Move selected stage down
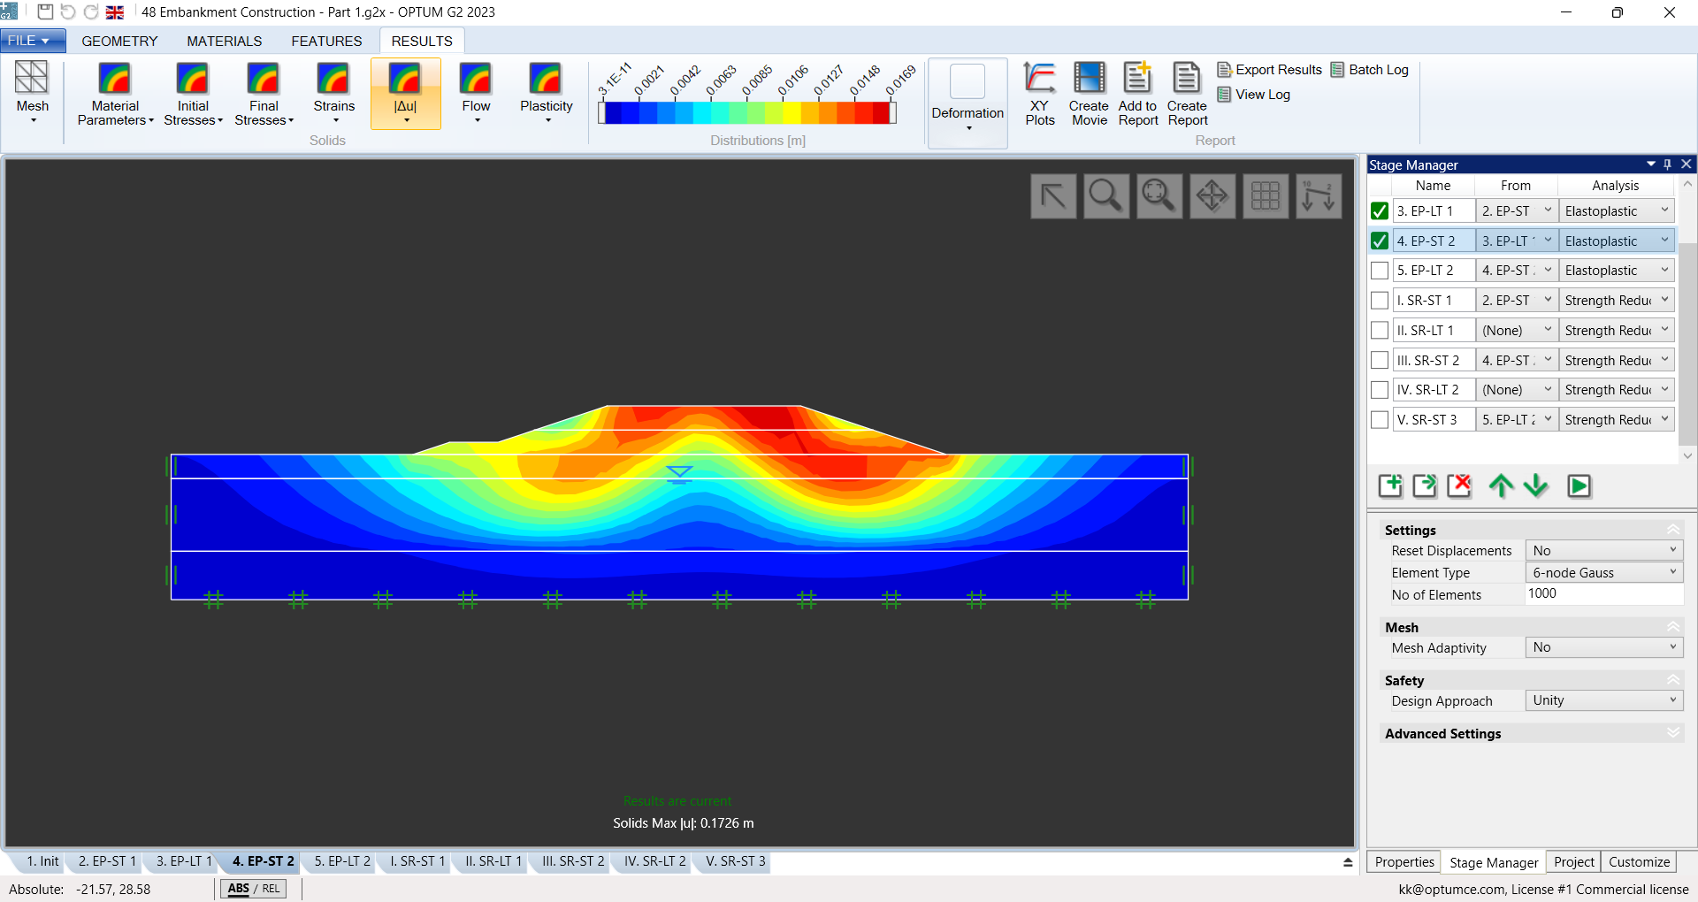Screen dimensions: 1698x902 coord(1536,485)
